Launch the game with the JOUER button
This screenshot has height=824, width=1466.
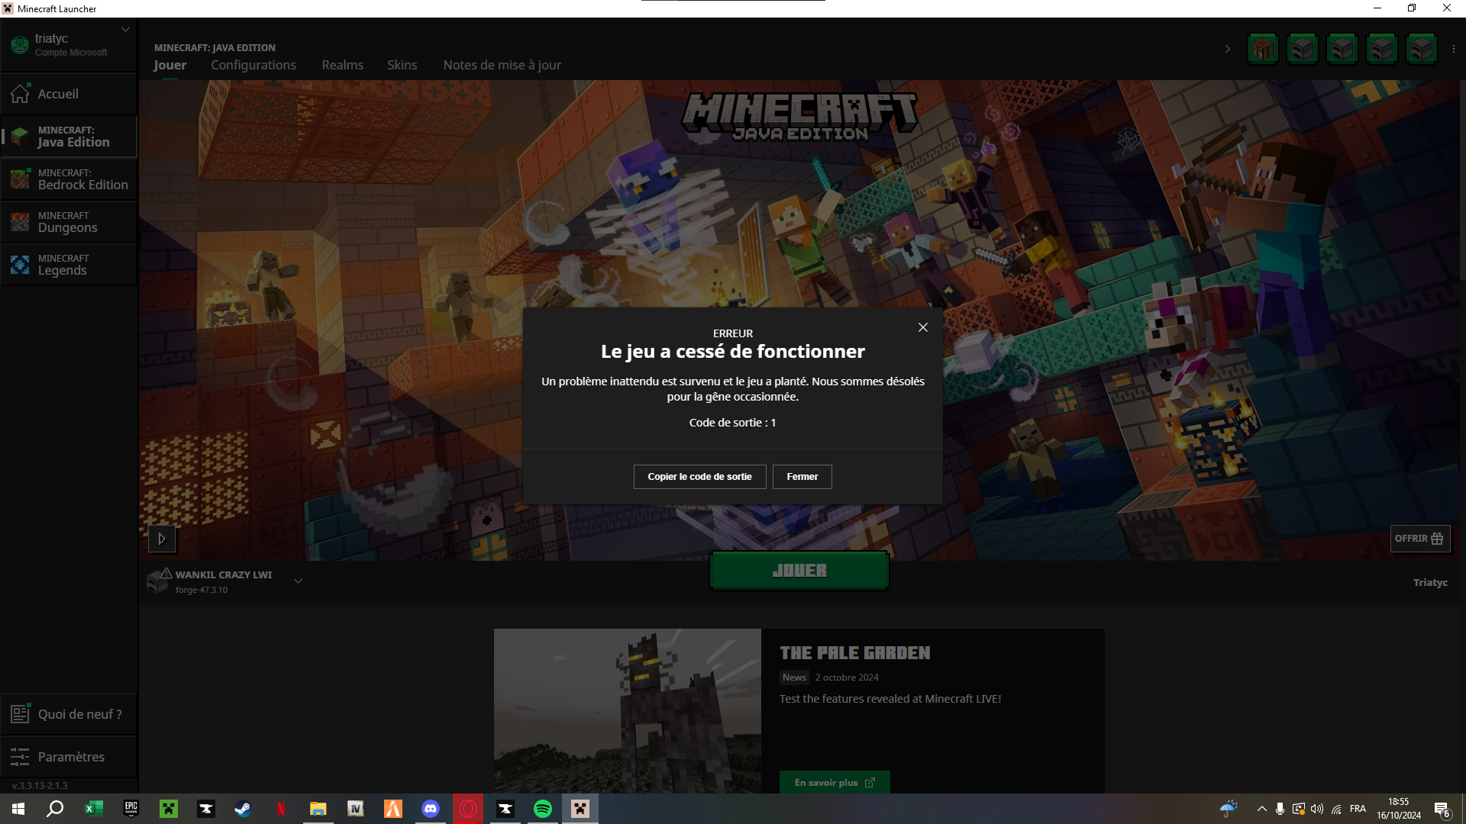tap(799, 571)
